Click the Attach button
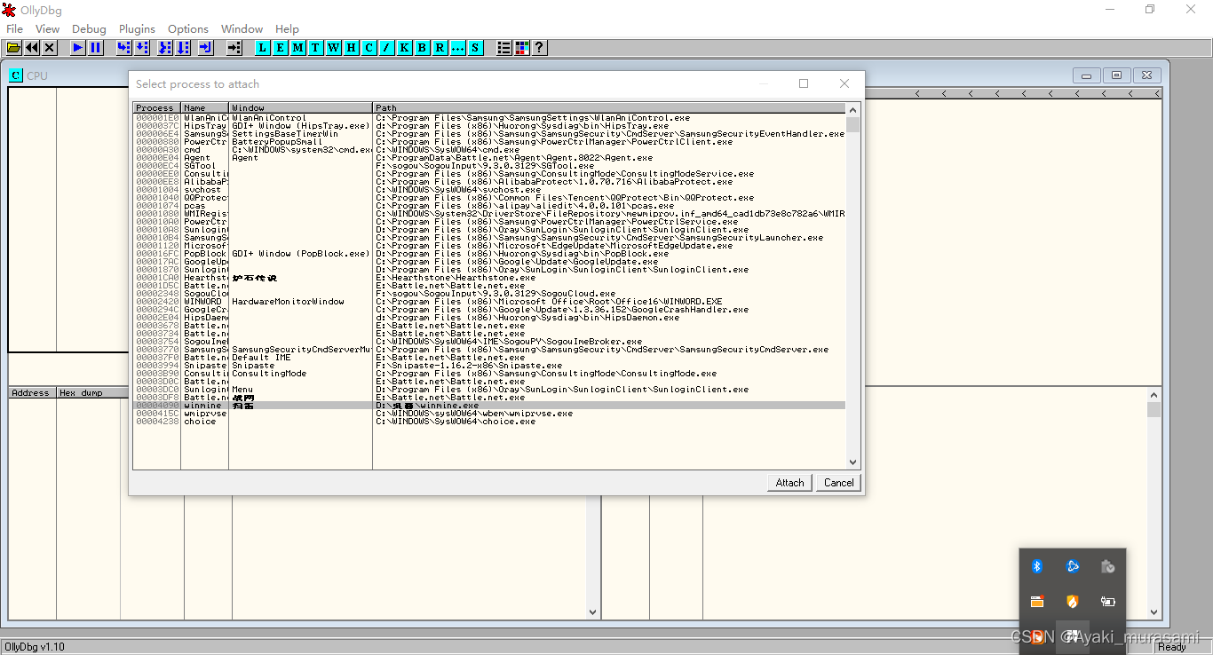The height and width of the screenshot is (655, 1213). tap(789, 483)
